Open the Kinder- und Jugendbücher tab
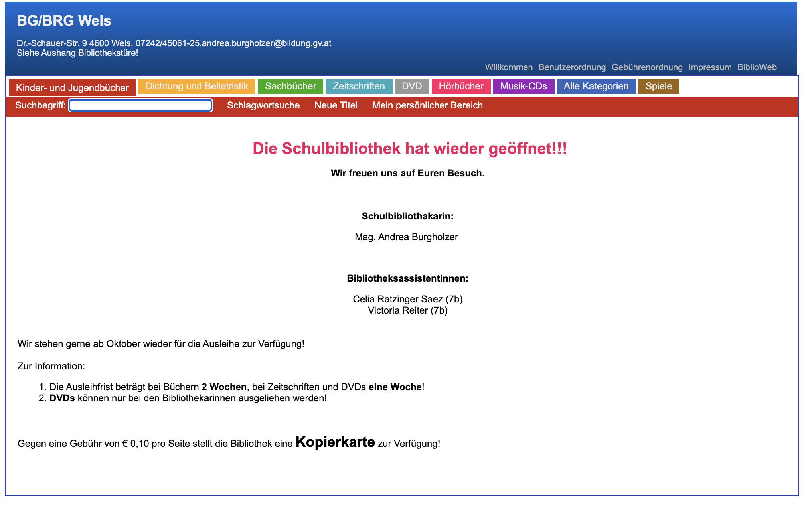Image resolution: width=806 pixels, height=505 pixels. (x=72, y=87)
